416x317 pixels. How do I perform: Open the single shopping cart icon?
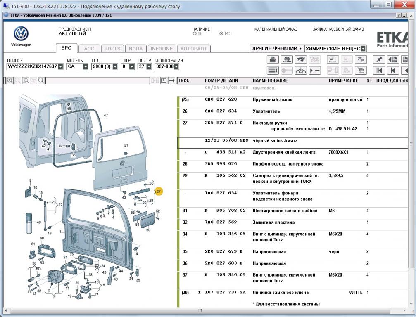click(x=361, y=71)
